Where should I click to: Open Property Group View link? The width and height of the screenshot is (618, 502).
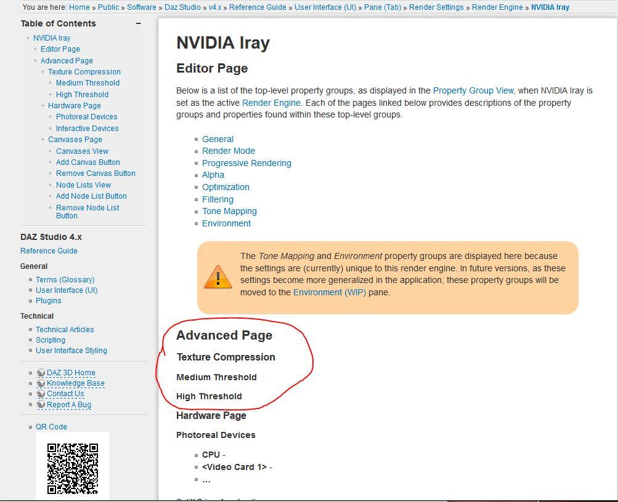click(473, 90)
